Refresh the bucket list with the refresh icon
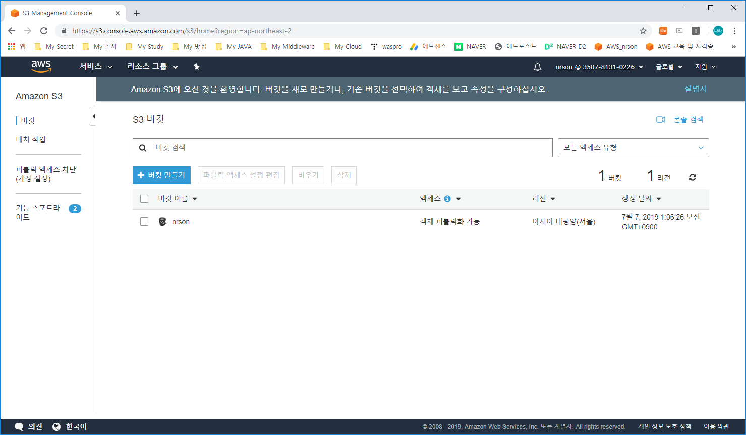 (x=693, y=177)
